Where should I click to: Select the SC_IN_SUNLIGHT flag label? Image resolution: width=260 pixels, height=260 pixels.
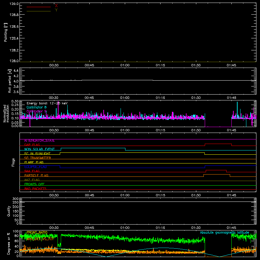(x=37, y=153)
